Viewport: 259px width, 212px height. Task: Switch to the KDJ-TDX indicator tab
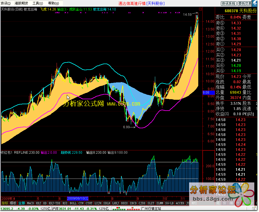(x=54, y=203)
